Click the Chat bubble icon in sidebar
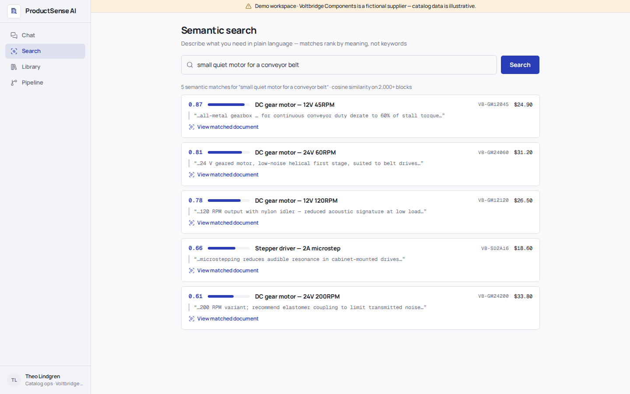This screenshot has width=630, height=394. coord(14,35)
